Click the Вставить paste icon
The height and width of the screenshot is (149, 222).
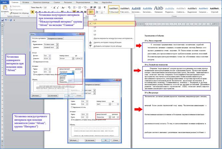tap(5, 8)
